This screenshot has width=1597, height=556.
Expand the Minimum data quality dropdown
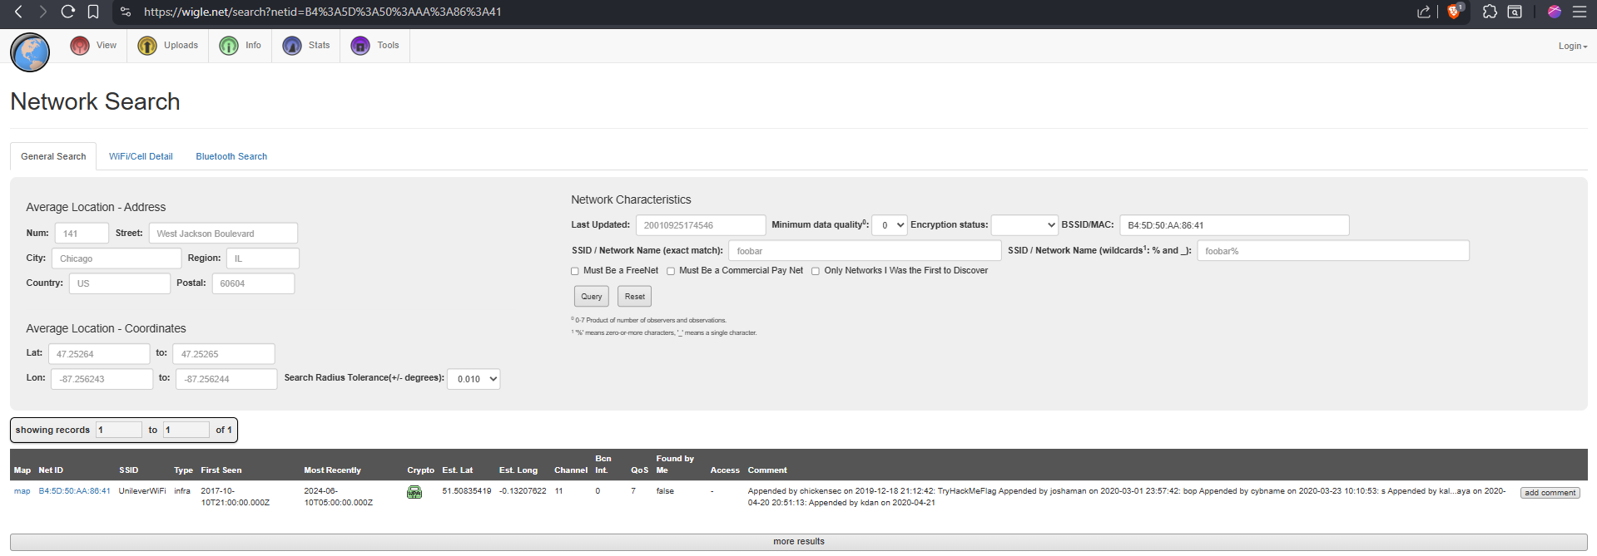(890, 225)
